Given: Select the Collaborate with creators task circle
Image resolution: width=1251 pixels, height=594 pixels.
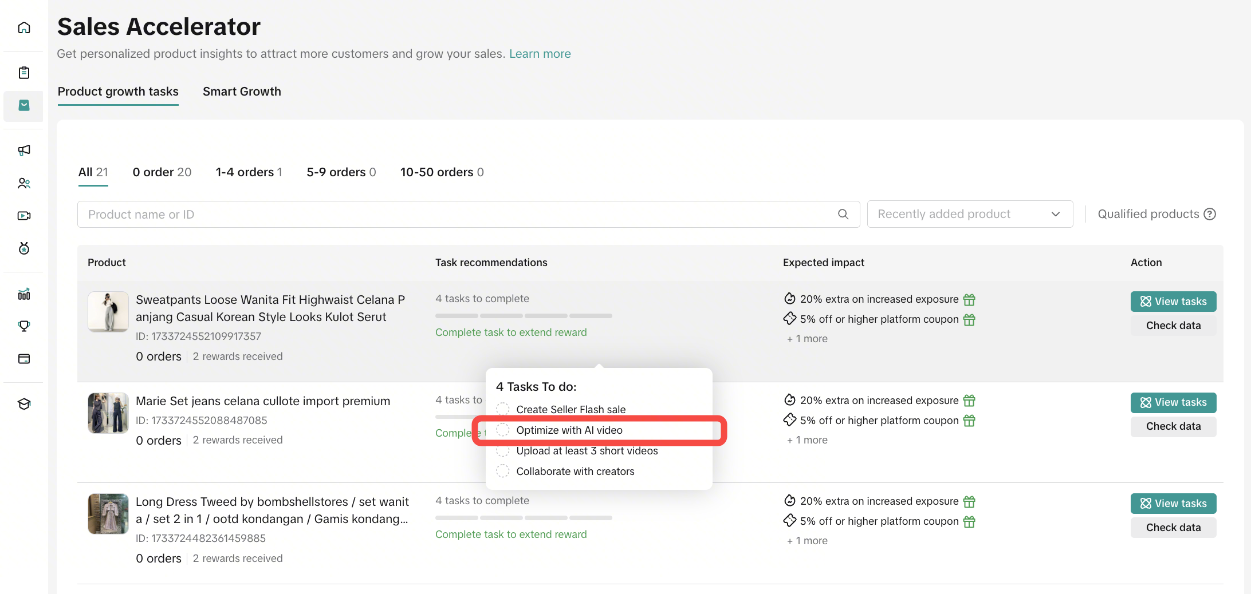Looking at the screenshot, I should (x=502, y=471).
